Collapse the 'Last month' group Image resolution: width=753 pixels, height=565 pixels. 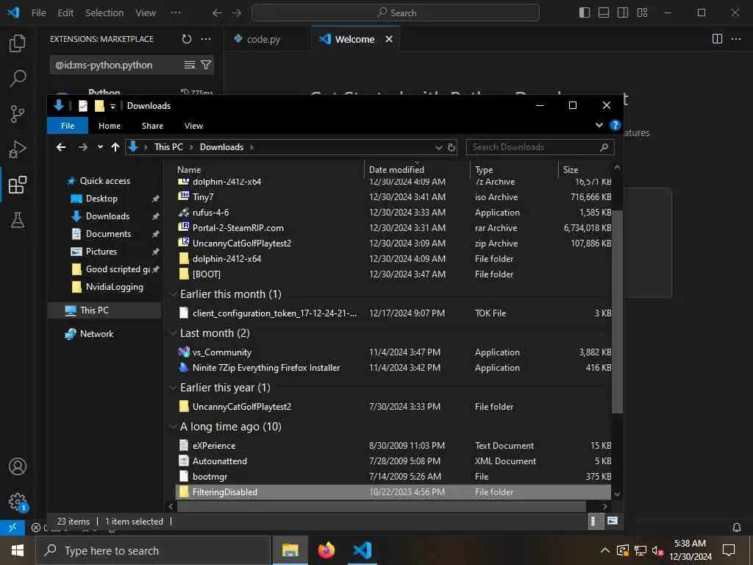173,333
